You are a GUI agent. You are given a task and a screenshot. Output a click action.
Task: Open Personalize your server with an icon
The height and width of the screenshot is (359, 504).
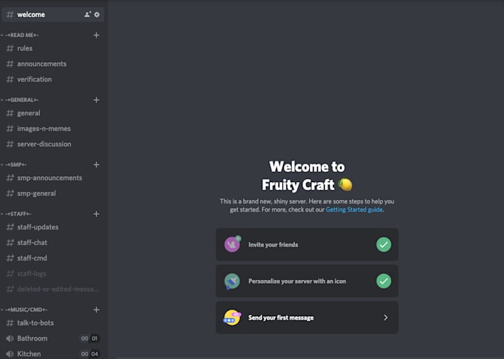[307, 281]
